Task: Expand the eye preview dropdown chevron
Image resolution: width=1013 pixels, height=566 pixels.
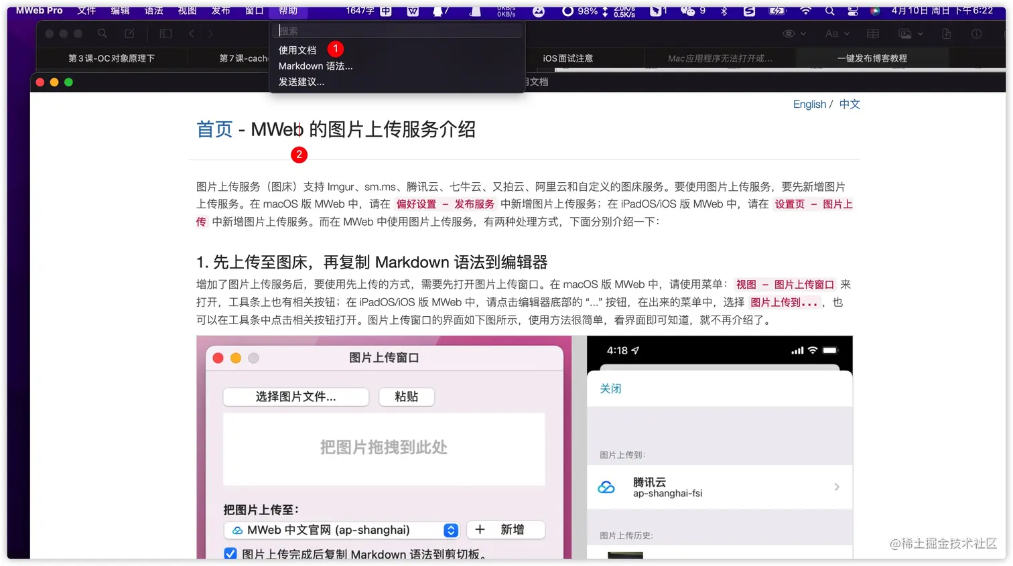Action: tap(803, 34)
